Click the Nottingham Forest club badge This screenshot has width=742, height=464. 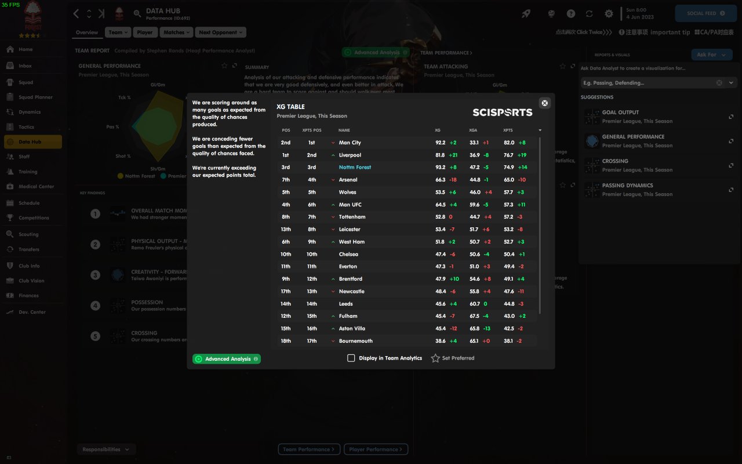pyautogui.click(x=119, y=13)
